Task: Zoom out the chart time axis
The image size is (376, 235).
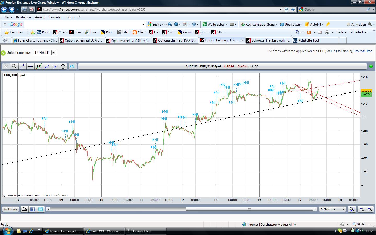Action: click(x=362, y=209)
